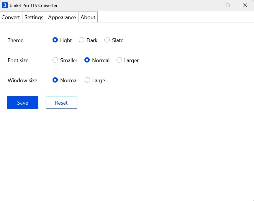Click the Theme section label

coord(15,40)
